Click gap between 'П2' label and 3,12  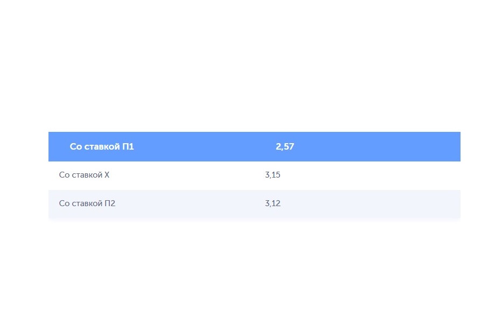pyautogui.click(x=190, y=204)
